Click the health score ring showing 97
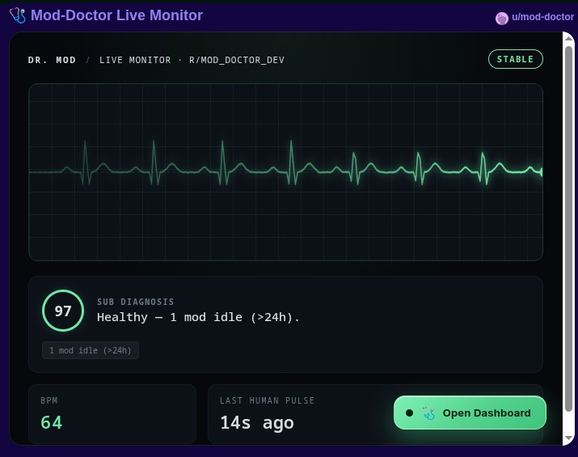Viewport: 578px width, 457px height. pos(63,311)
